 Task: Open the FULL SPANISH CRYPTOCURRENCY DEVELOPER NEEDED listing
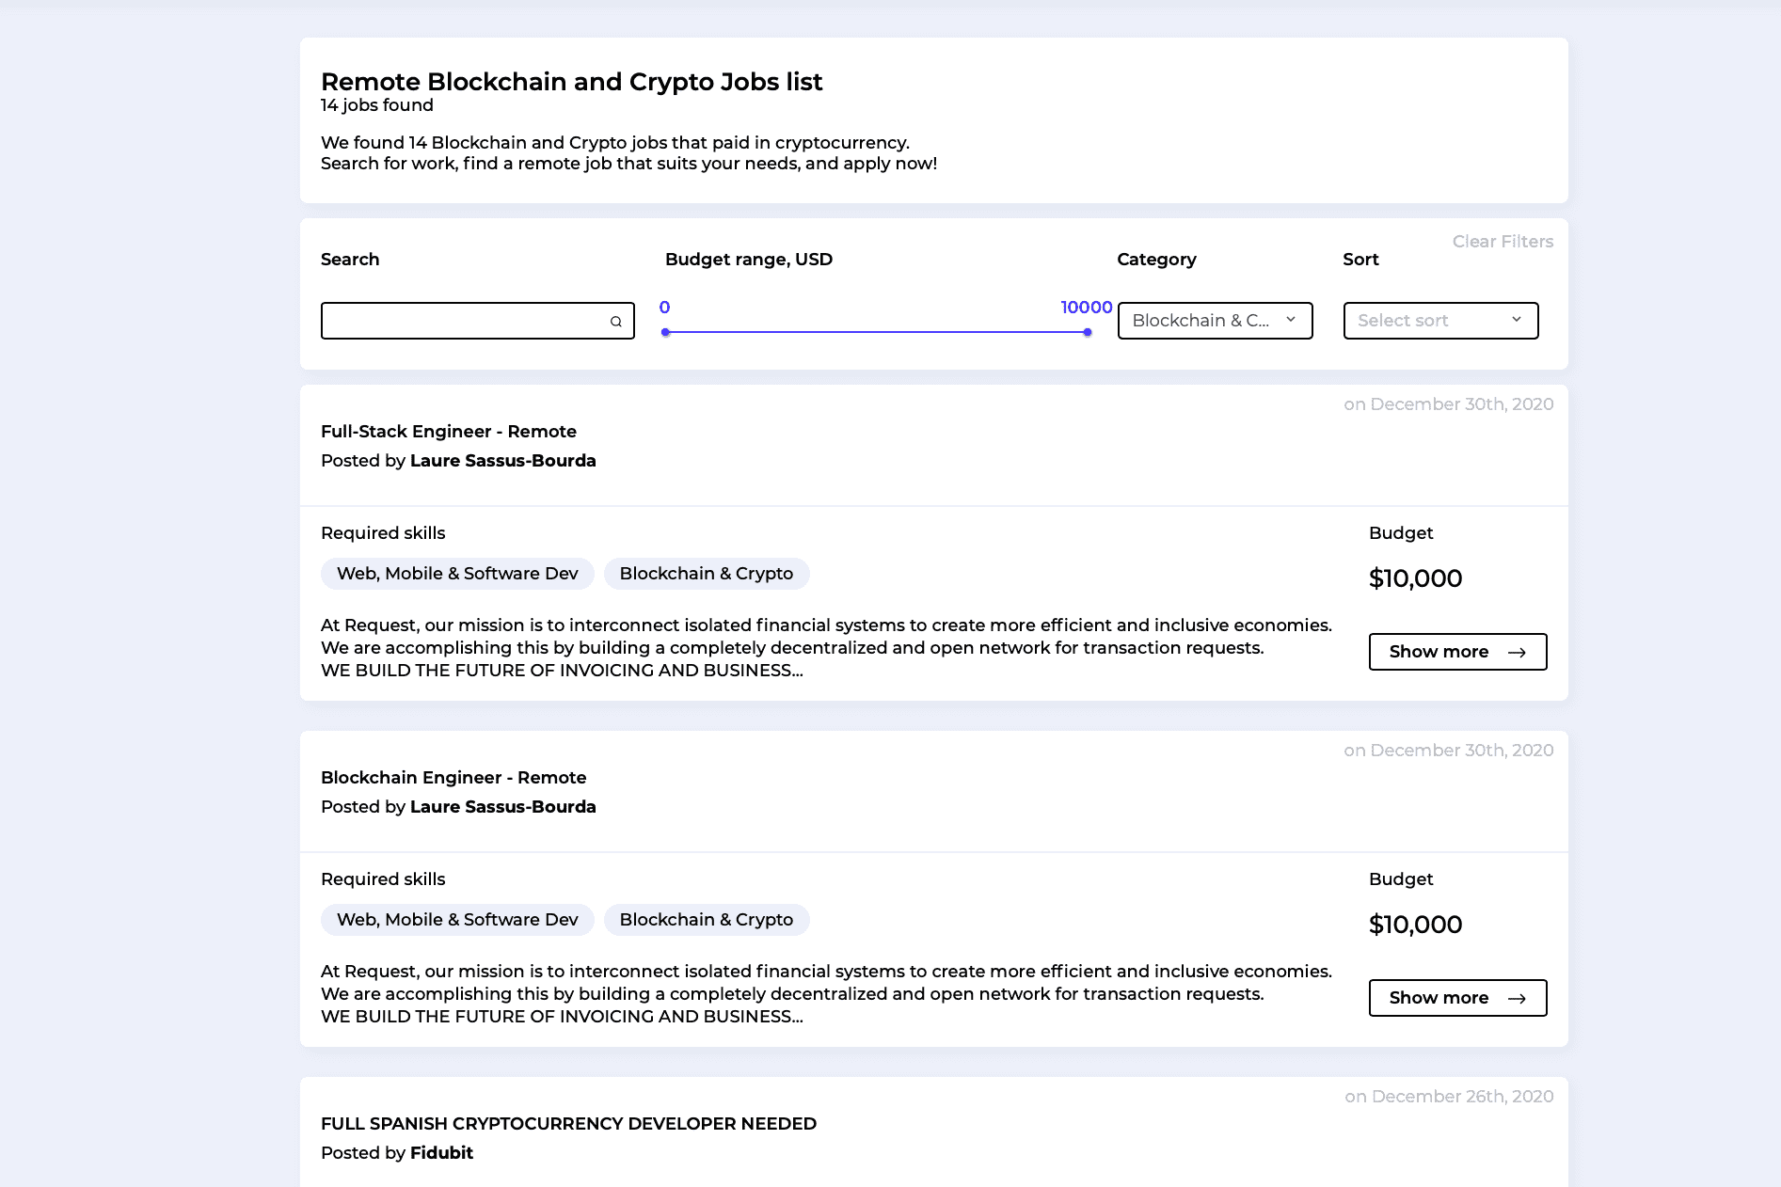click(x=568, y=1123)
